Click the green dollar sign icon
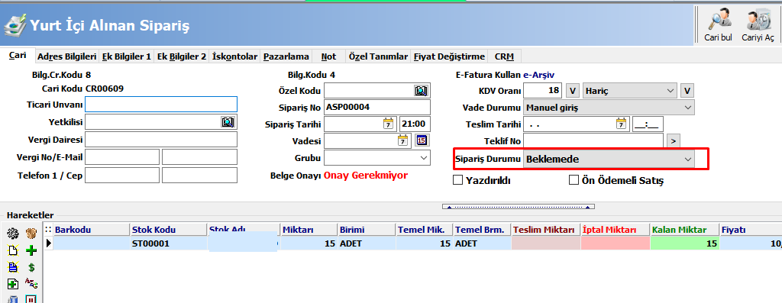This screenshot has height=303, width=782. [31, 268]
